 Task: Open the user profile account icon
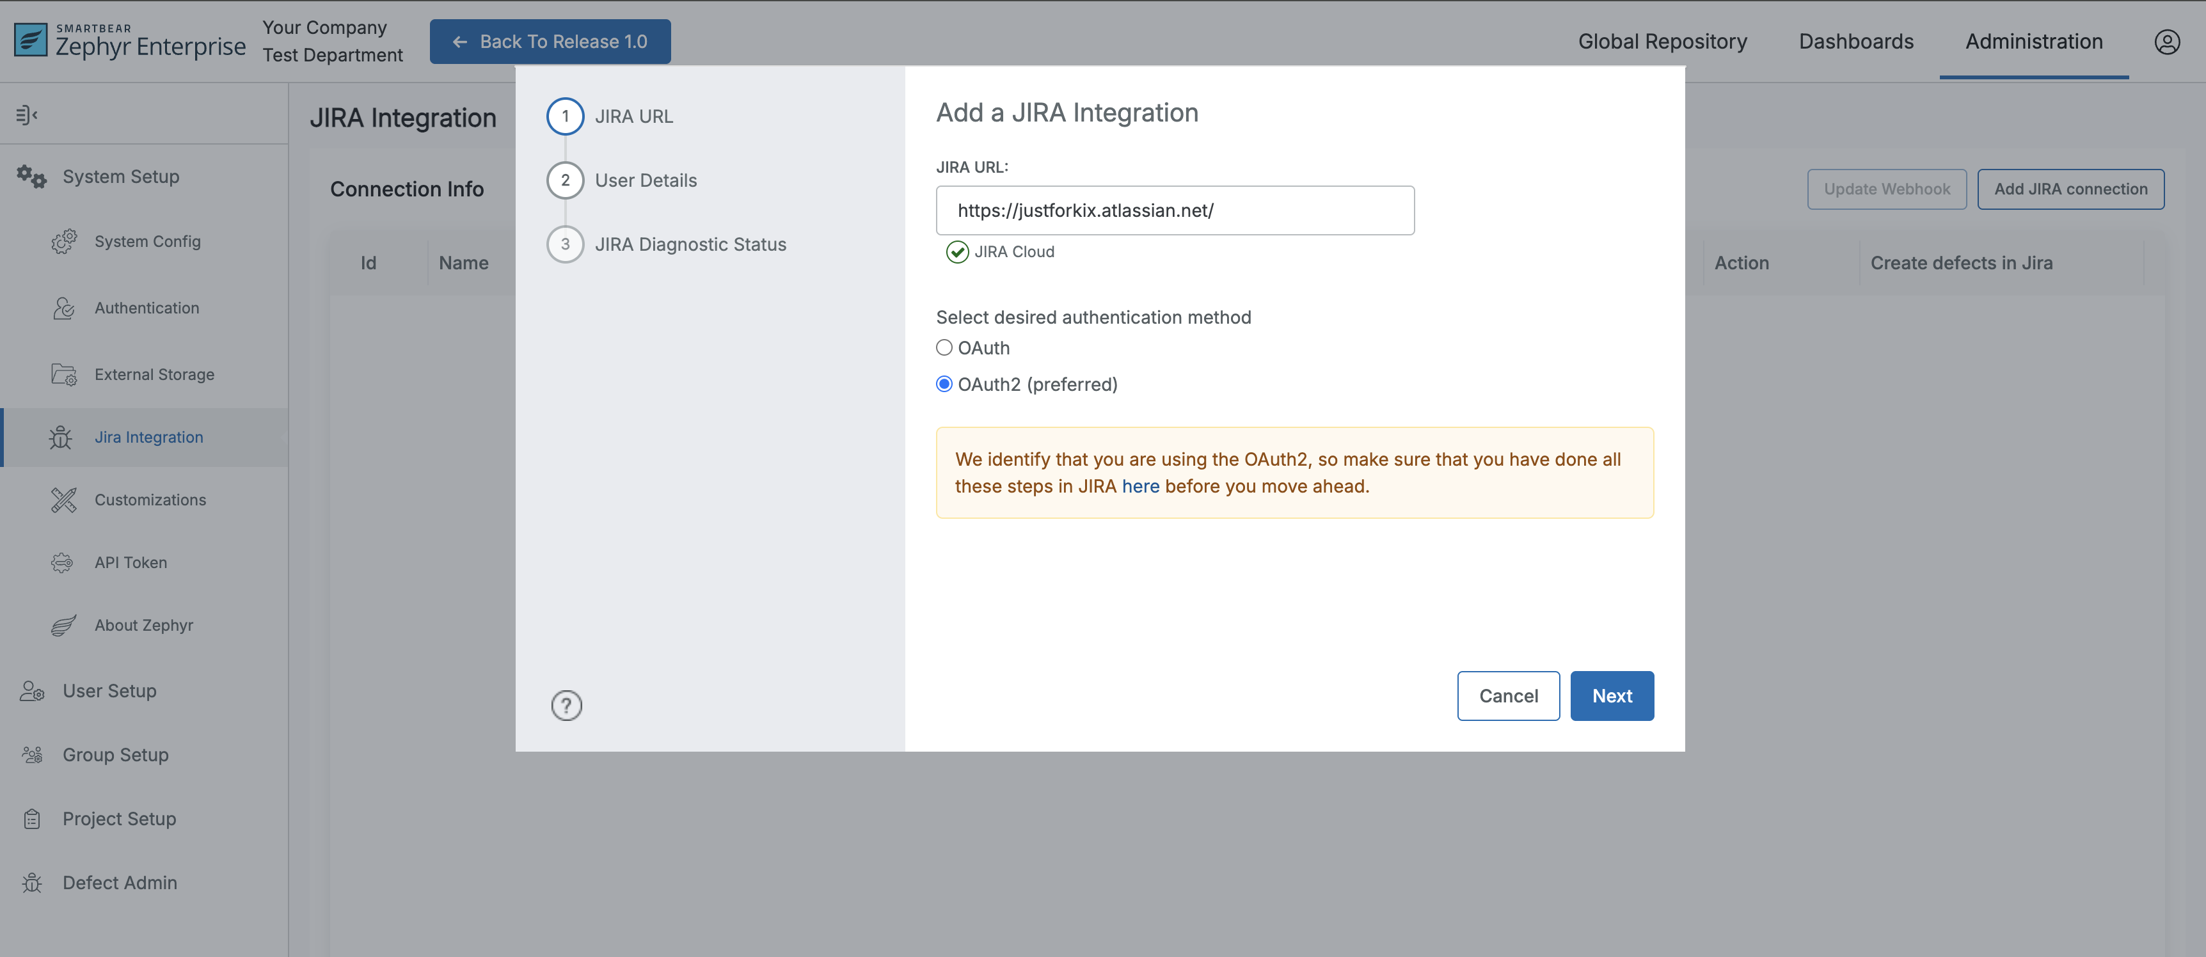pos(2168,41)
